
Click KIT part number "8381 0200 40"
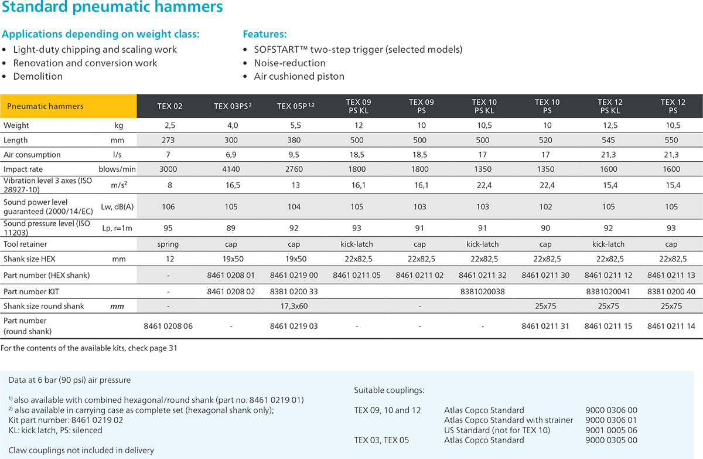672,291
